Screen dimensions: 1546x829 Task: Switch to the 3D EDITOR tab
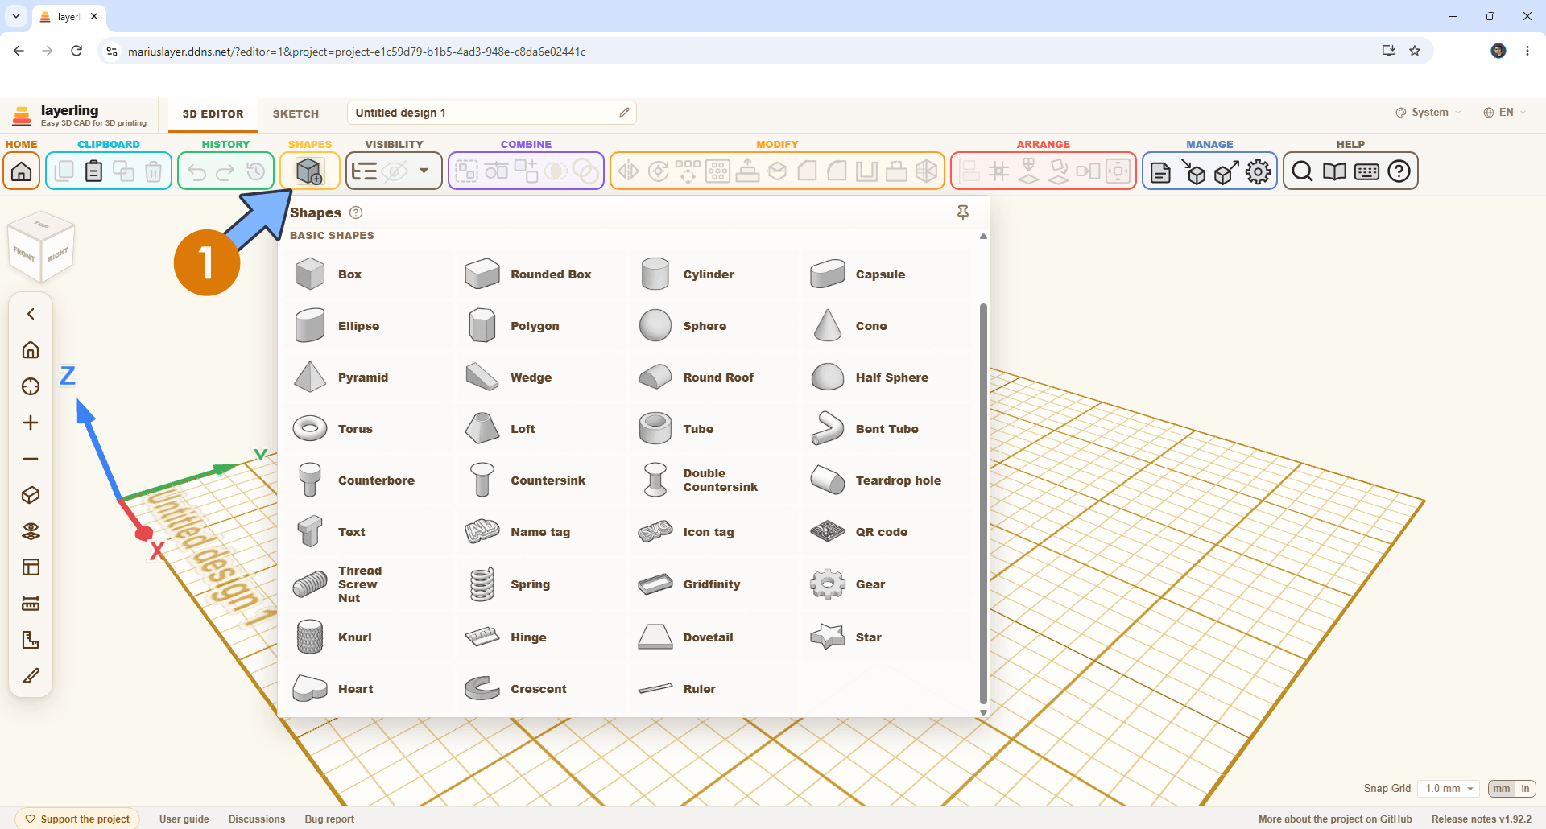pyautogui.click(x=213, y=113)
